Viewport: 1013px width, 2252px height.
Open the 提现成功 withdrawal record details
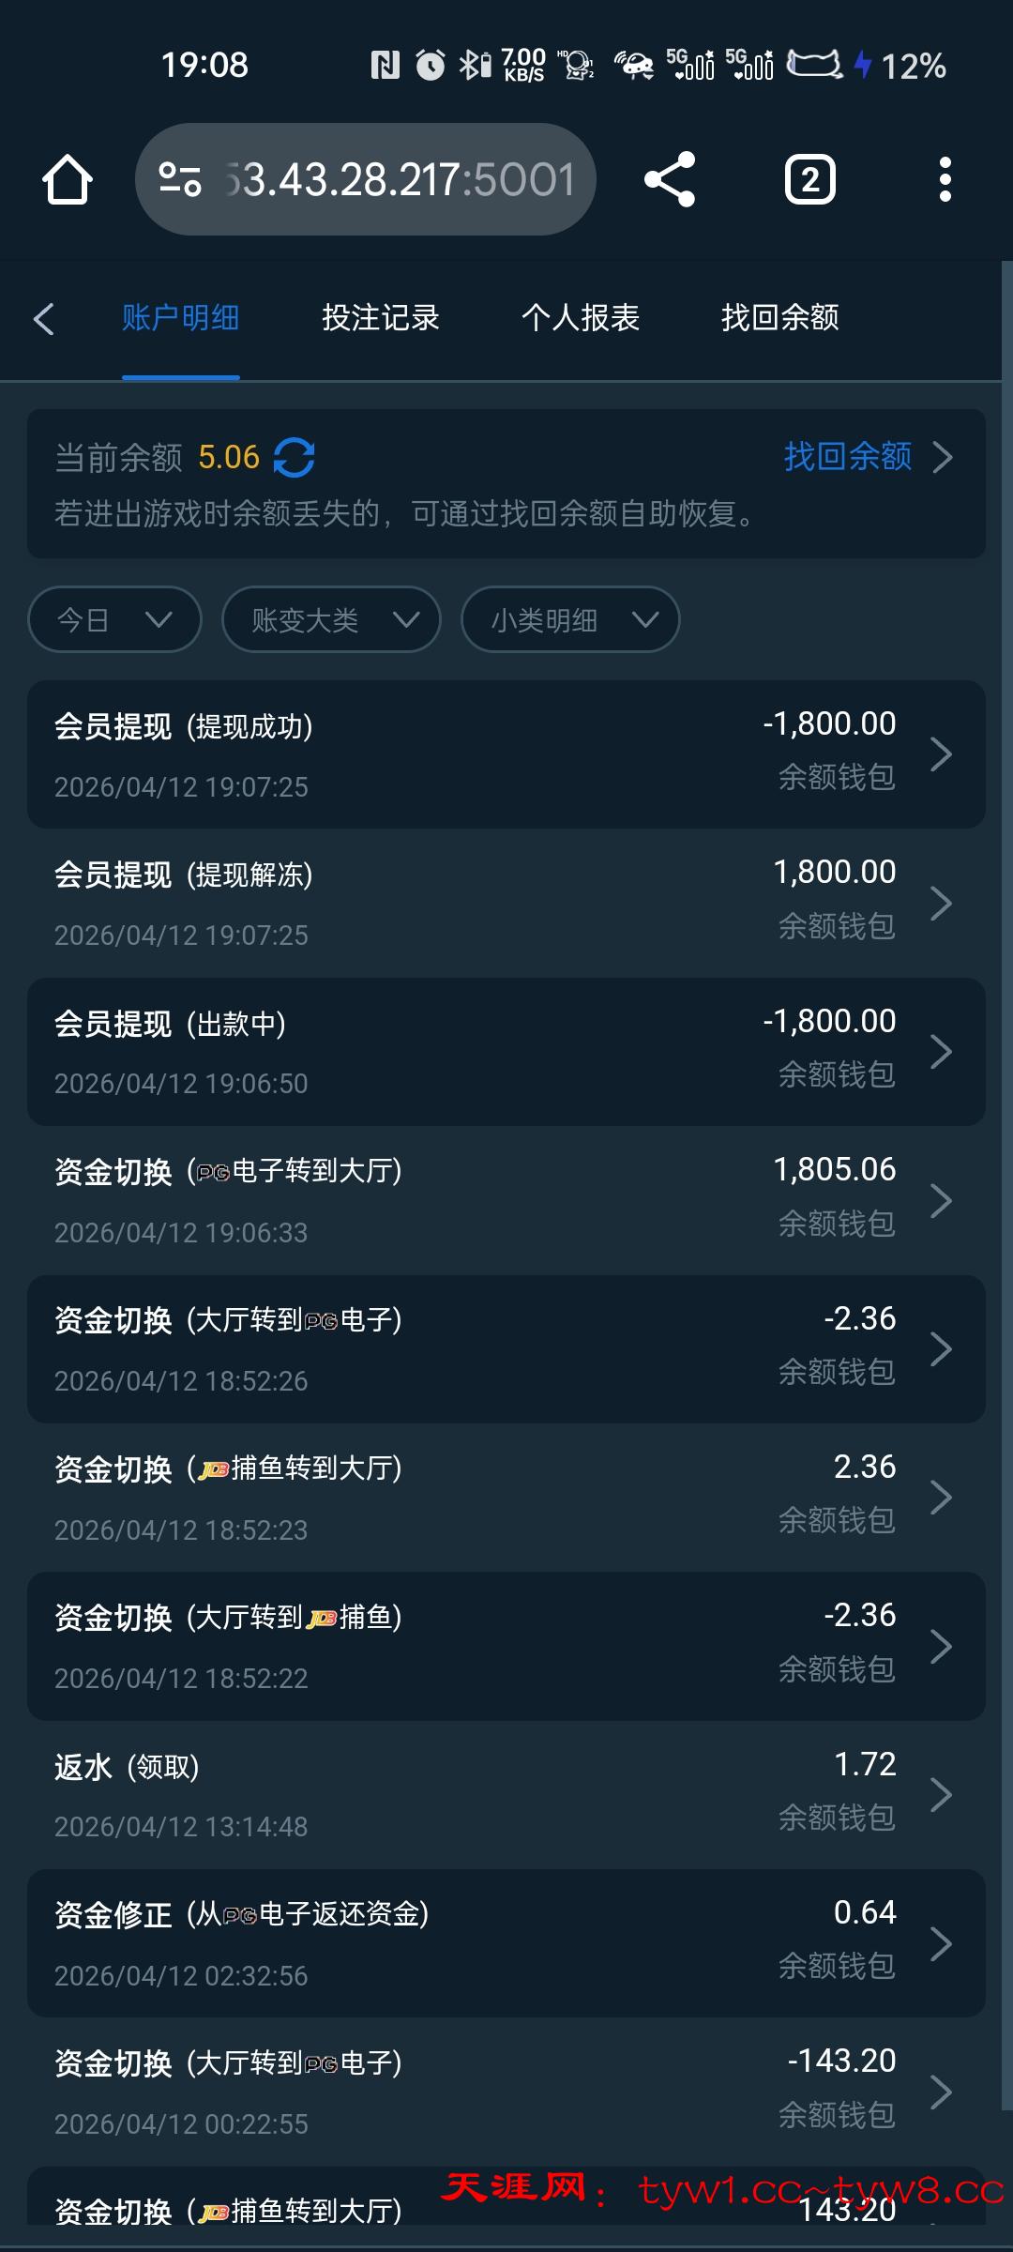pyautogui.click(x=506, y=754)
